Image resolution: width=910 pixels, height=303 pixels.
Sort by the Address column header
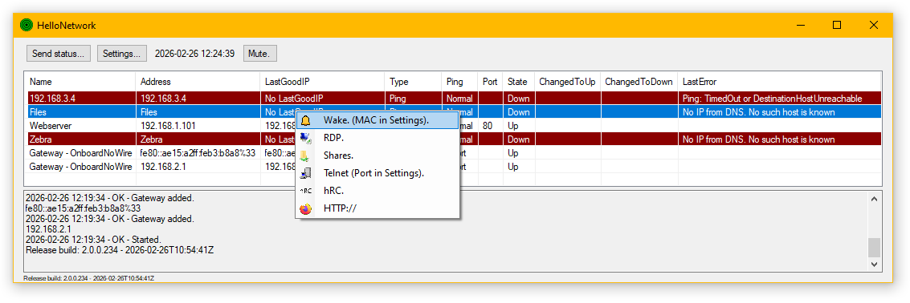198,82
